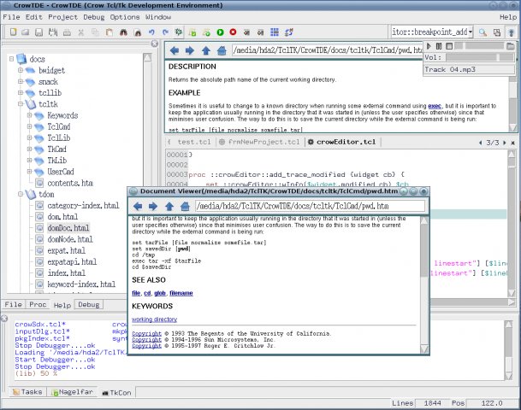
Task: Click the green Run play icon
Action: click(220, 32)
